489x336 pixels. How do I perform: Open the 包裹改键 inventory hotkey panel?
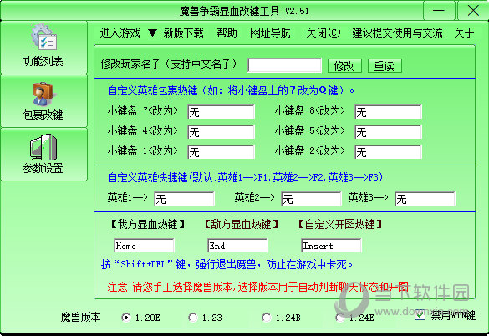click(x=43, y=101)
